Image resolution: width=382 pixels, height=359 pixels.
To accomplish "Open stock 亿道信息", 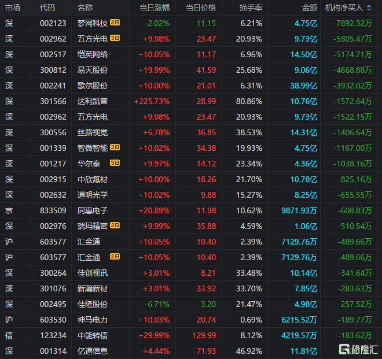I will (93, 351).
